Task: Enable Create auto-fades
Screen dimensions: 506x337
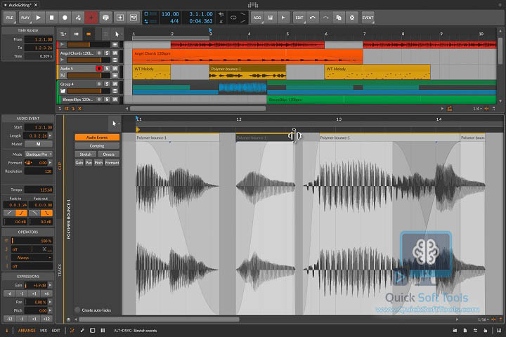Action: 77,310
